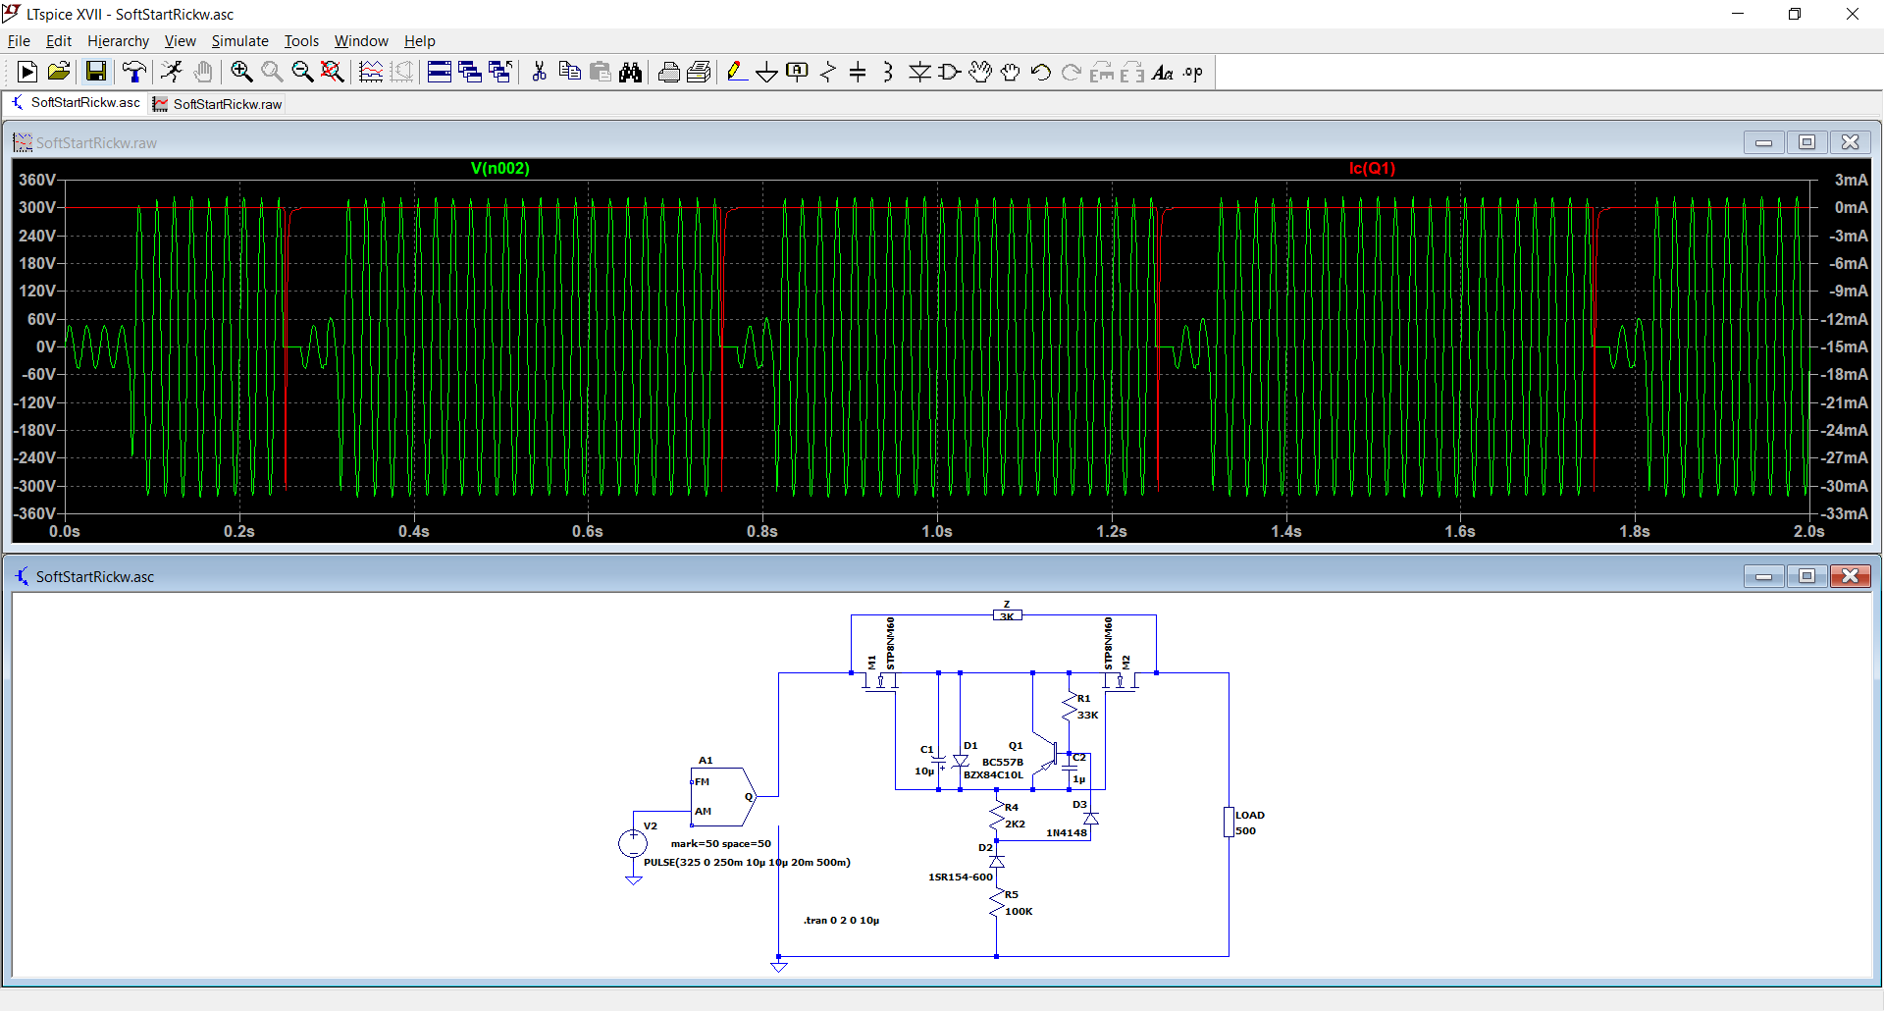
Task: Click the Run simulation (running man) icon
Action: 172,72
